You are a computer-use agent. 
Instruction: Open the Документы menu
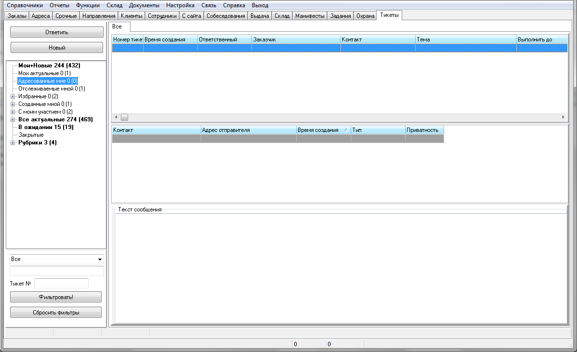pyautogui.click(x=144, y=5)
